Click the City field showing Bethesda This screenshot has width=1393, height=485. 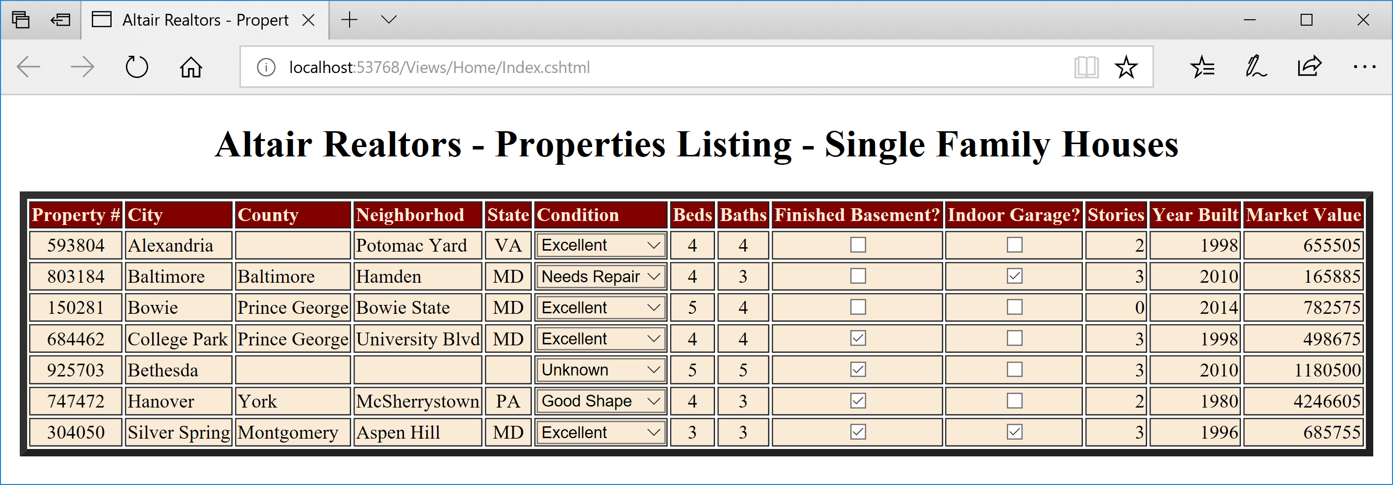pyautogui.click(x=178, y=370)
